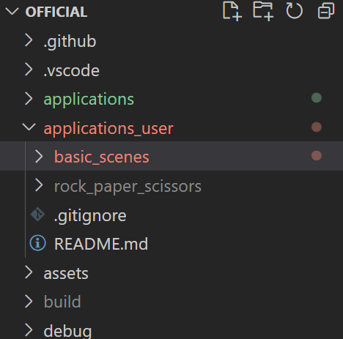Open the README.md file
343x339 pixels.
[x=101, y=244]
